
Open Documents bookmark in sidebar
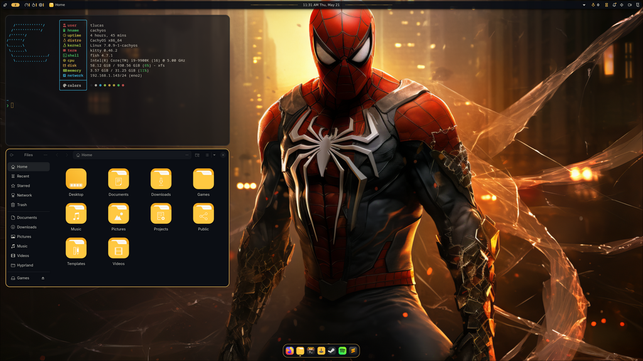[29, 217]
